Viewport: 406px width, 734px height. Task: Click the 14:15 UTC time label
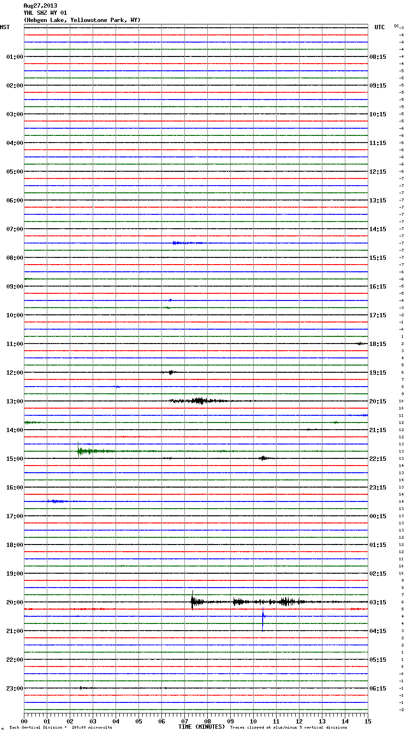tap(378, 229)
